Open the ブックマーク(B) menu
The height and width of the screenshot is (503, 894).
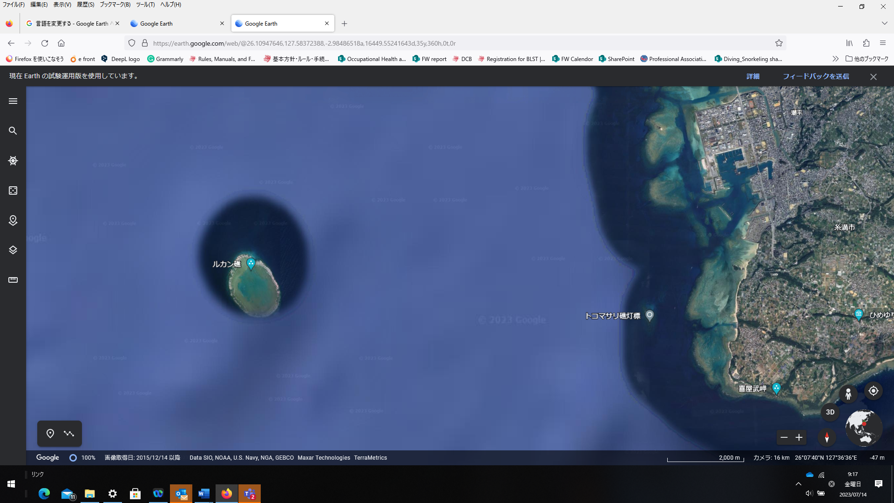click(115, 5)
